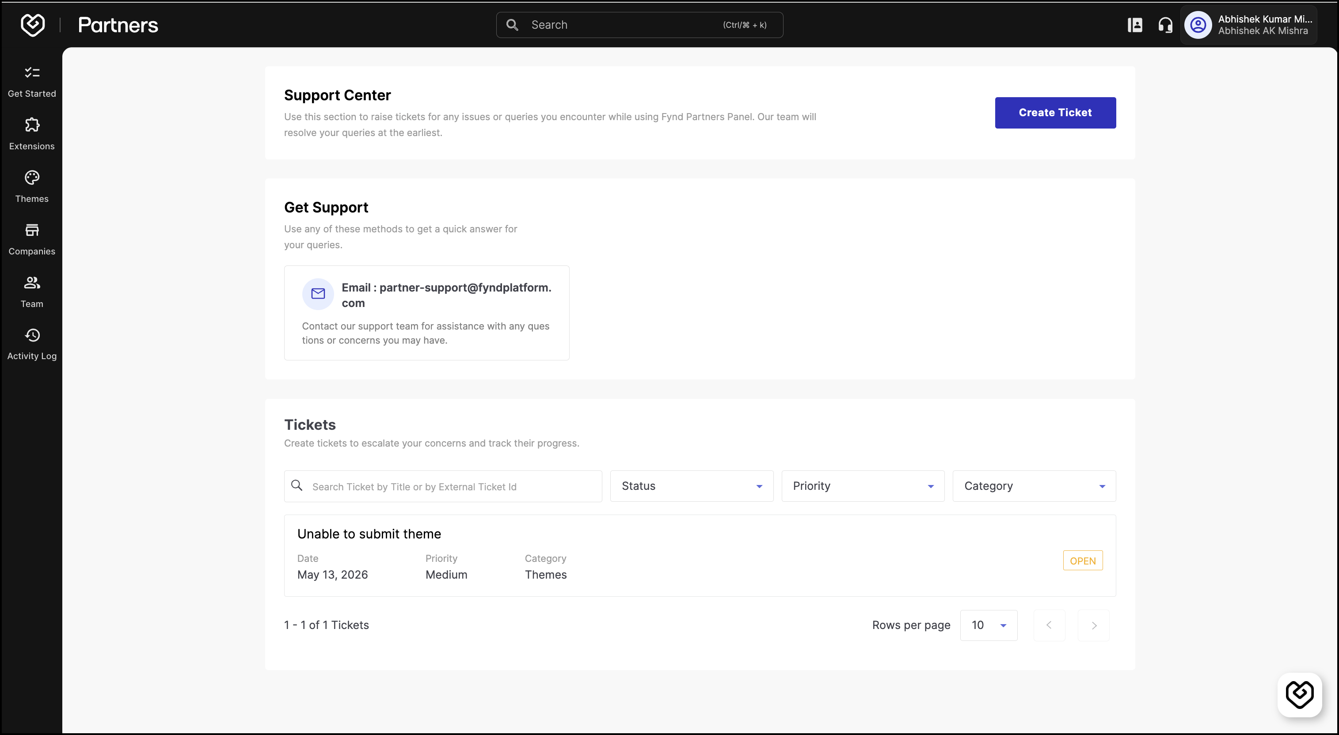
Task: Click the 'May 13, 2026' ticket date
Action: [x=333, y=575]
